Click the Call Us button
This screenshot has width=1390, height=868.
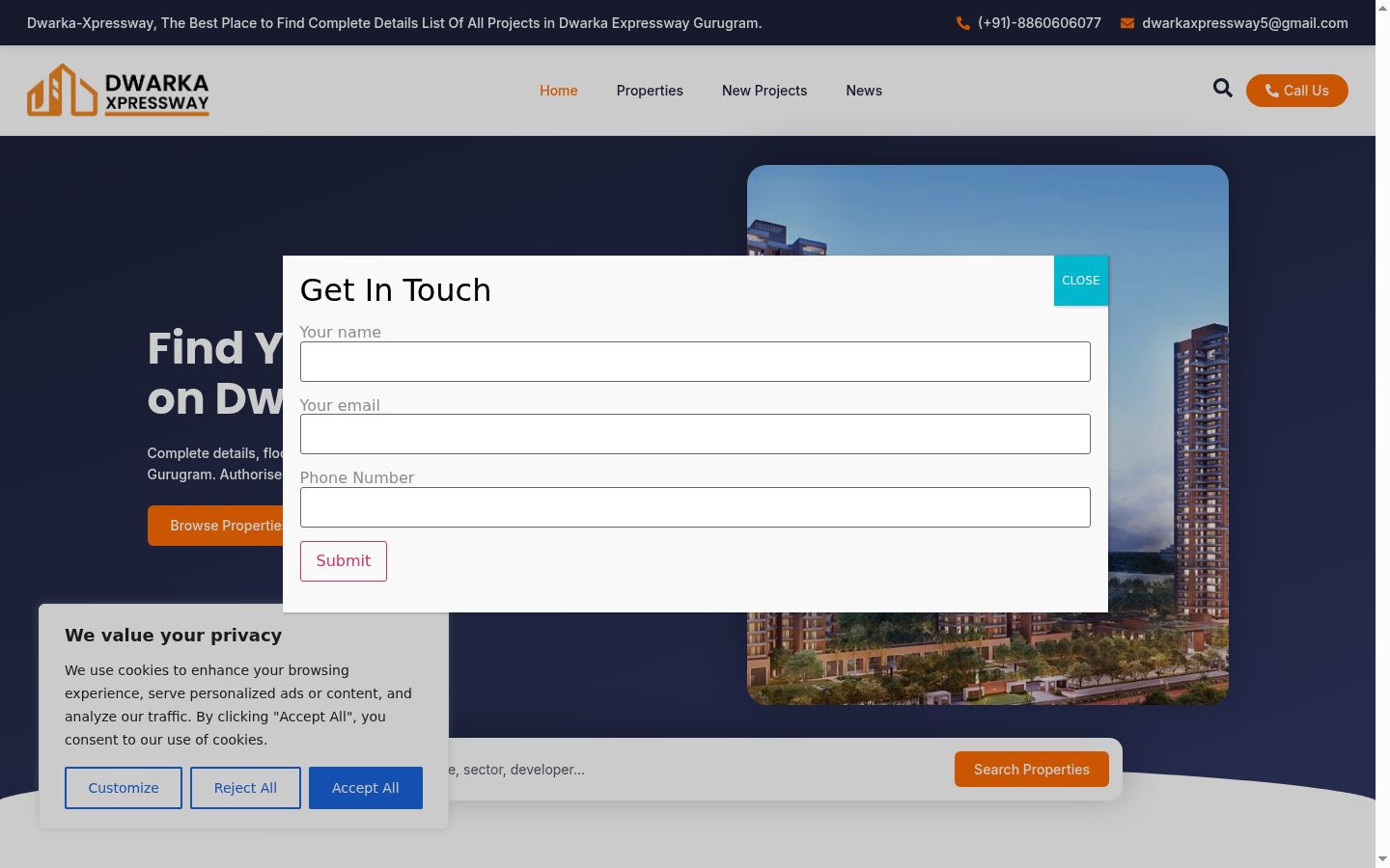(x=1297, y=91)
